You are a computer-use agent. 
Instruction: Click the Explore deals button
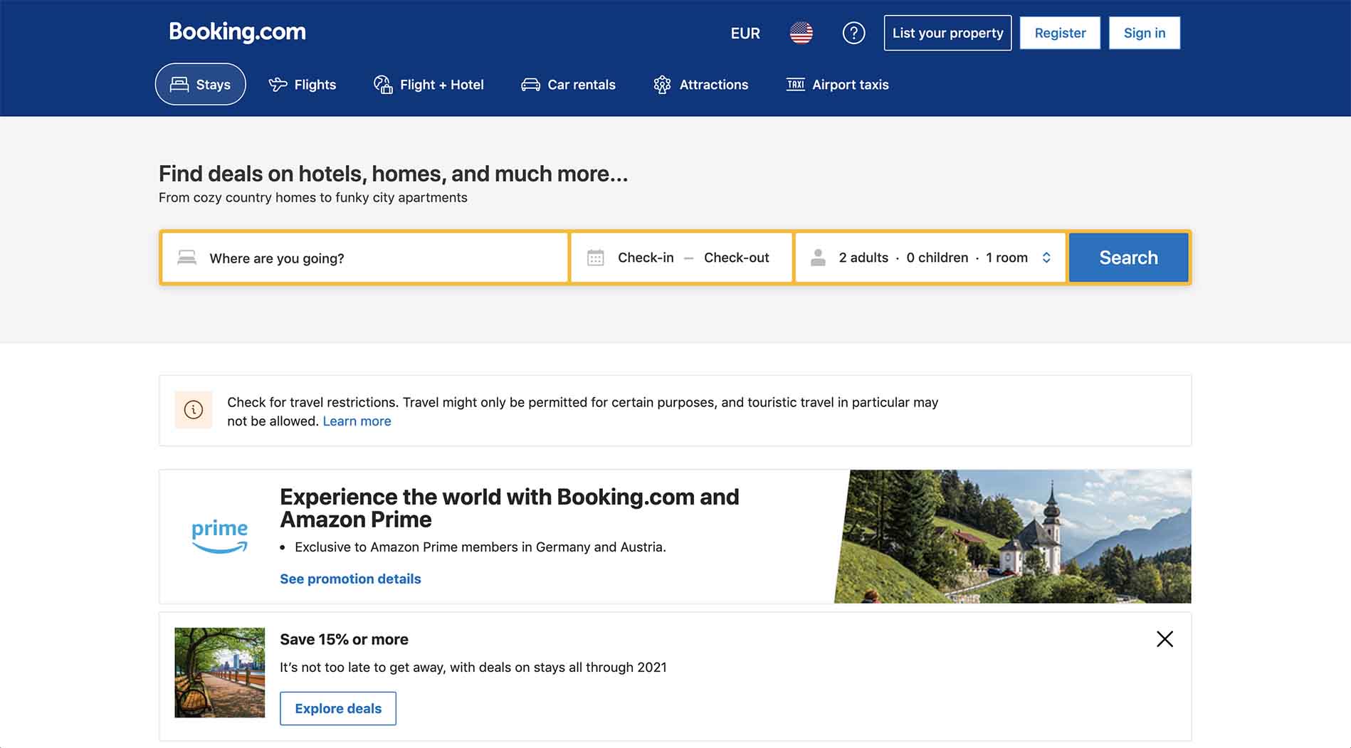tap(338, 708)
